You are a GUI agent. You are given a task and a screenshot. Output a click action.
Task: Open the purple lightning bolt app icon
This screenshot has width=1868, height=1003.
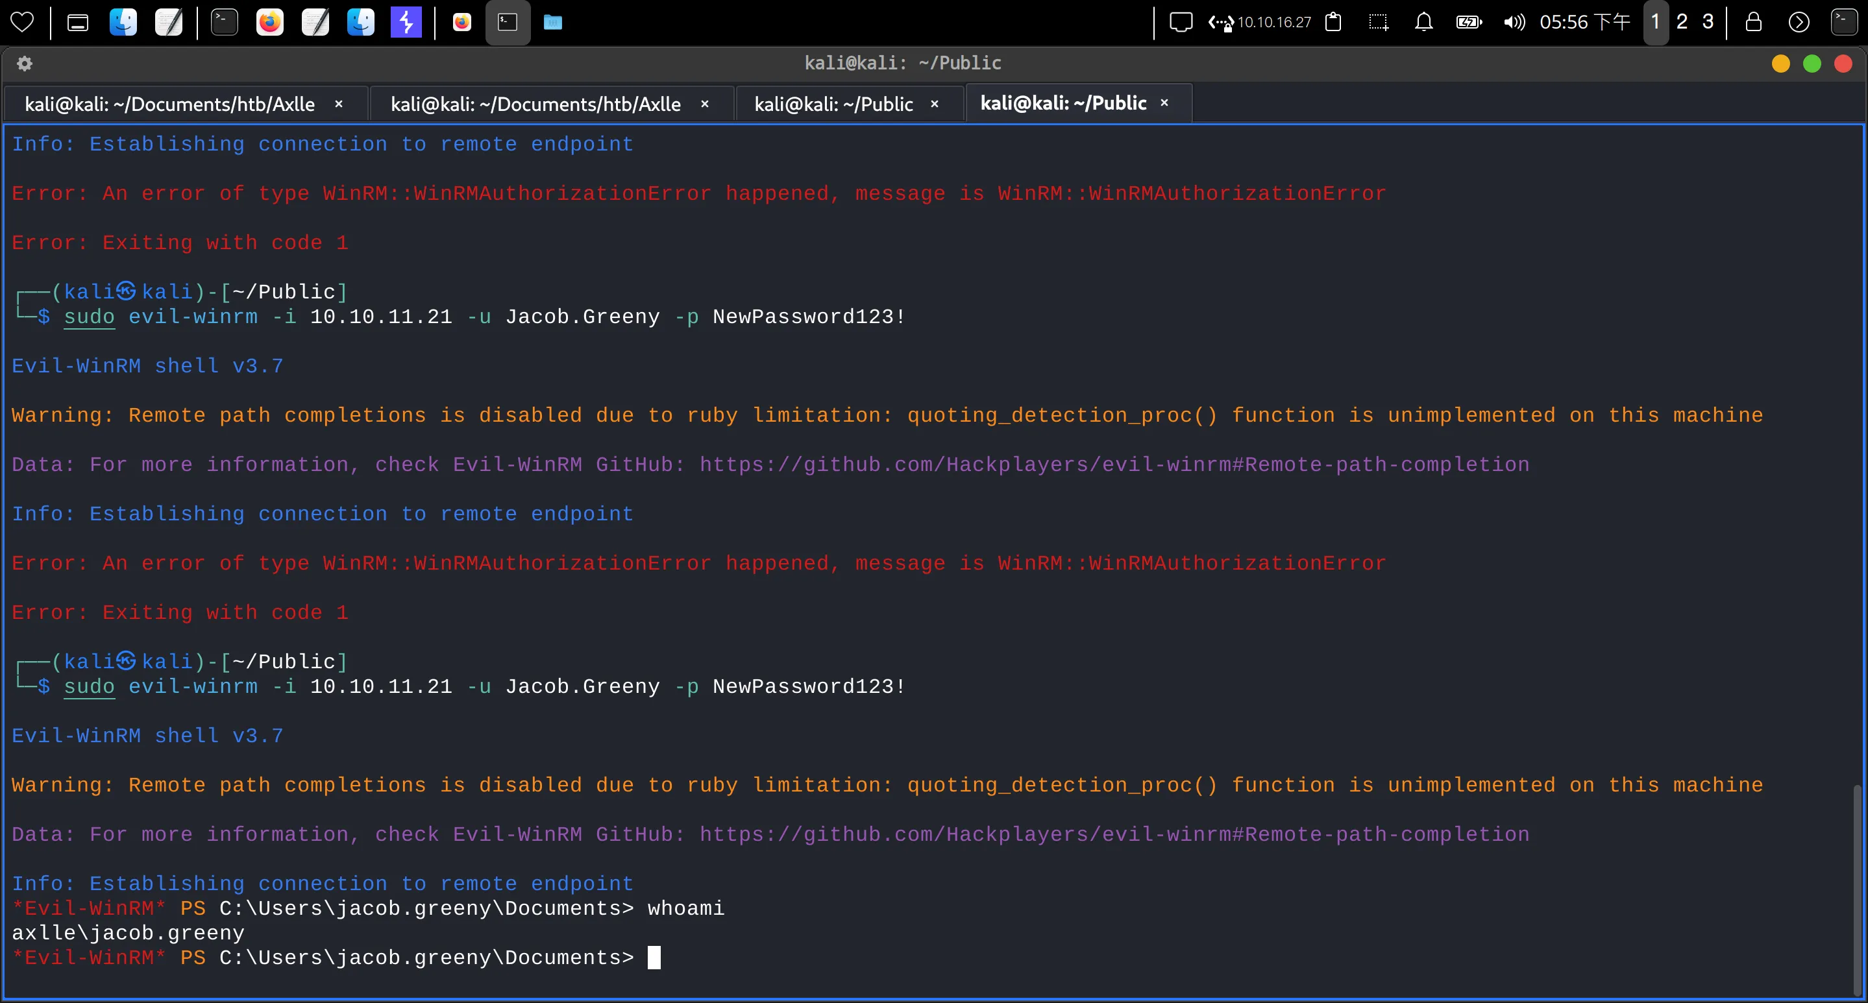point(406,23)
